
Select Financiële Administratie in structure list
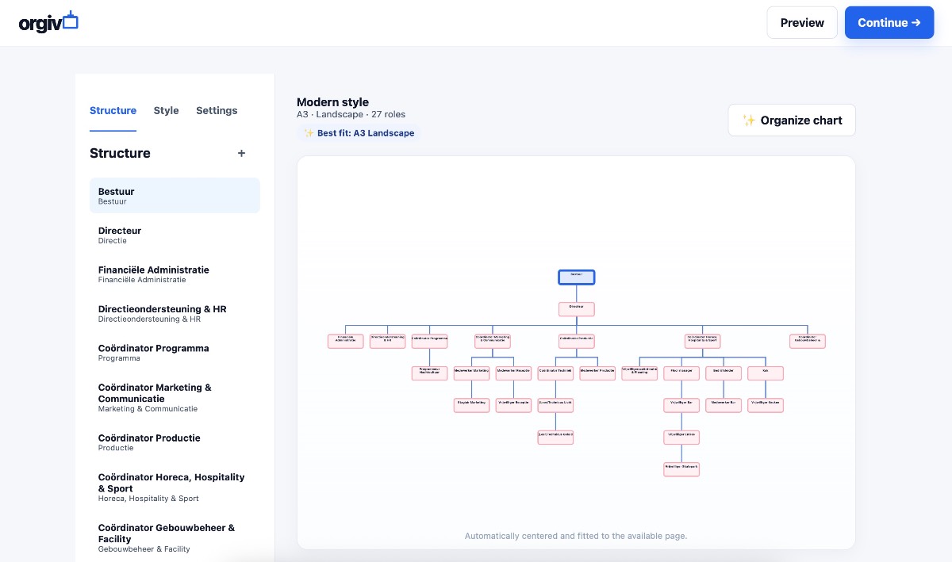click(175, 274)
